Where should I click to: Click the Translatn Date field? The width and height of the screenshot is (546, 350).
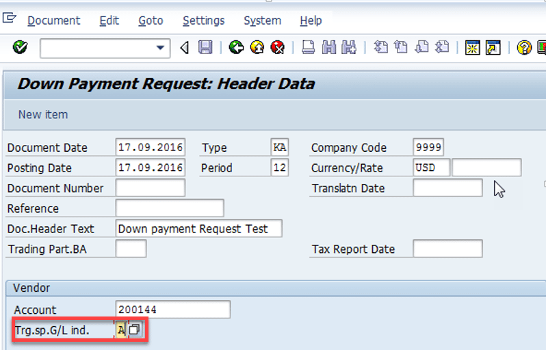tap(447, 188)
